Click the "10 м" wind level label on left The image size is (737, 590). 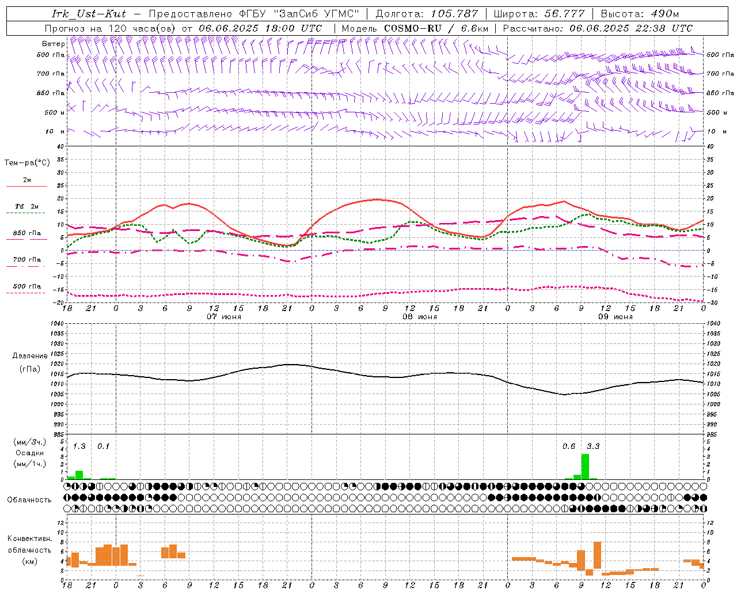point(55,131)
